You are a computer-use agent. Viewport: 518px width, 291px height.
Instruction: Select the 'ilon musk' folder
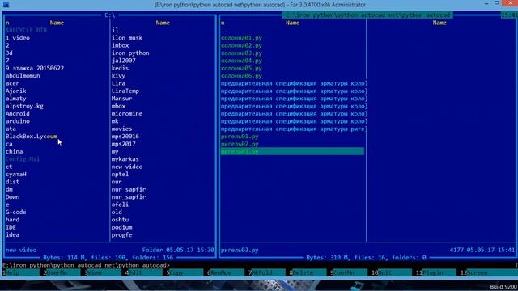click(x=127, y=38)
